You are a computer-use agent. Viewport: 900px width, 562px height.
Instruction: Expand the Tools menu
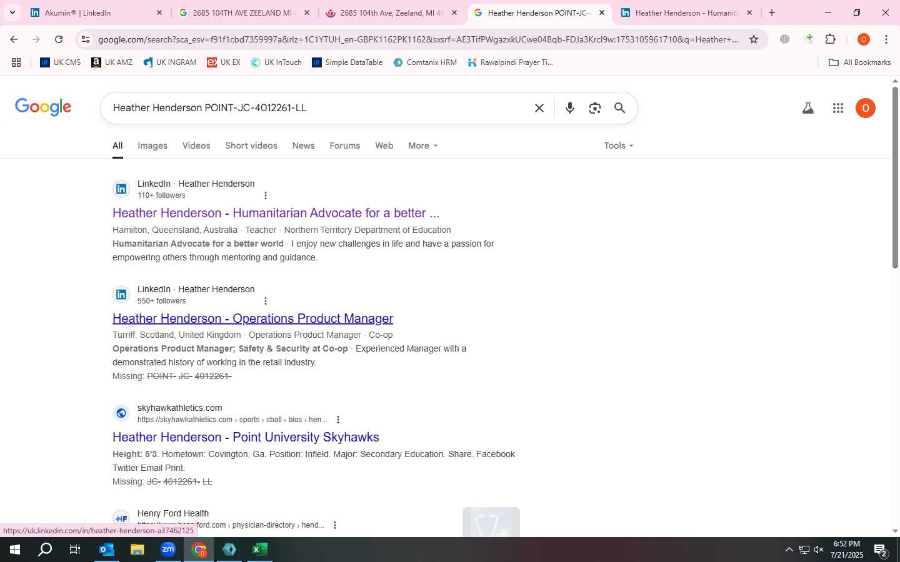(x=619, y=145)
